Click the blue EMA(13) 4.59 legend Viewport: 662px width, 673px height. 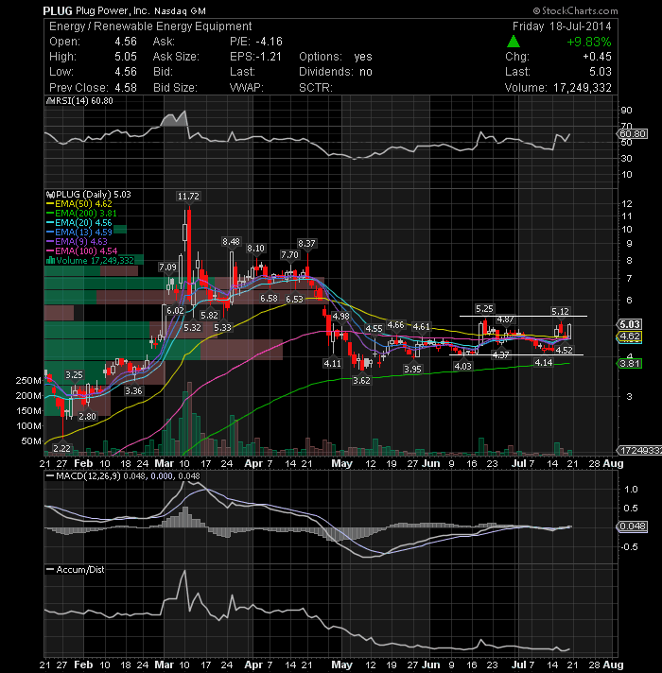pyautogui.click(x=79, y=233)
